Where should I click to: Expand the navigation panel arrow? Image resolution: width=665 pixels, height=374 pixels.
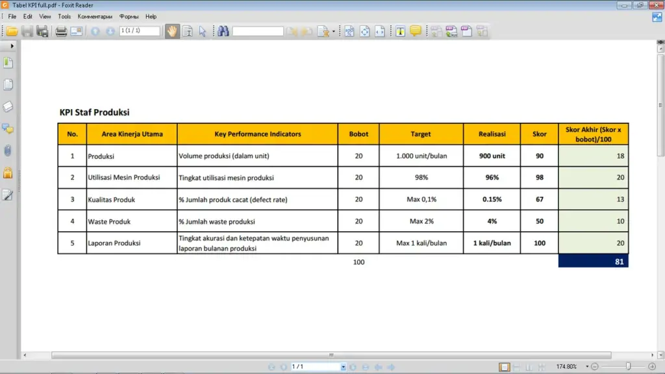12,46
